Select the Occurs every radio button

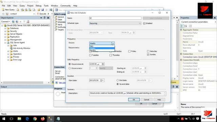(70, 68)
